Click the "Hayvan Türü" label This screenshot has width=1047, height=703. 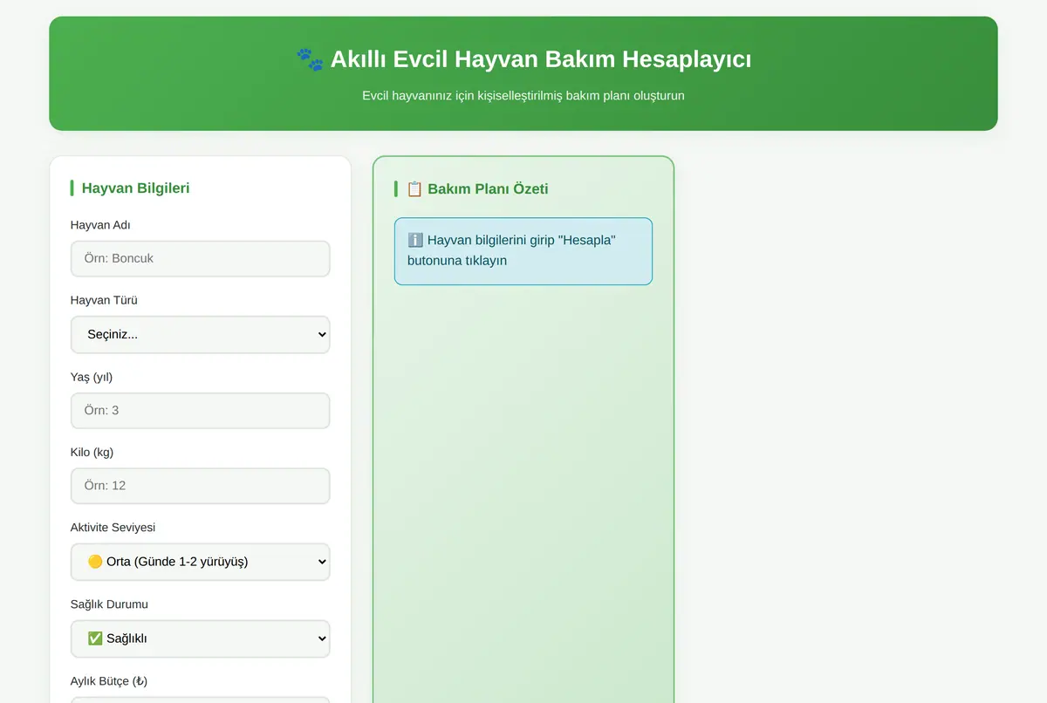pyautogui.click(x=104, y=300)
